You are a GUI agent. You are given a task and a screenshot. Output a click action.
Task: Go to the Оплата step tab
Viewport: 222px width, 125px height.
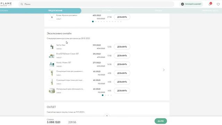point(158,11)
